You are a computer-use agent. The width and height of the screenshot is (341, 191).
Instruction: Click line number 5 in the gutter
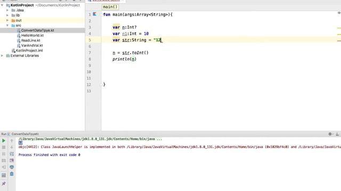tap(90, 40)
